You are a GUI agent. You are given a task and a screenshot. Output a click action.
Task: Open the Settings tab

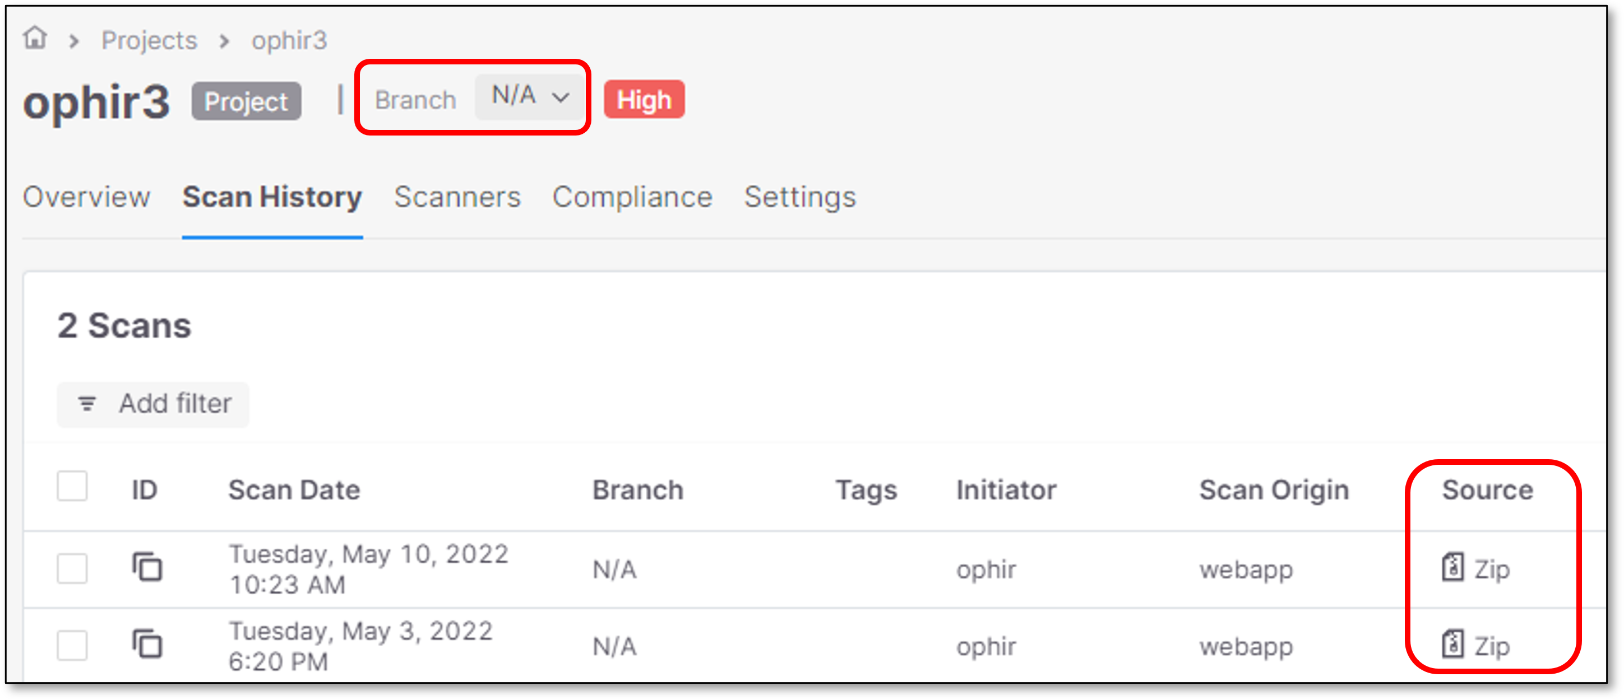(800, 197)
